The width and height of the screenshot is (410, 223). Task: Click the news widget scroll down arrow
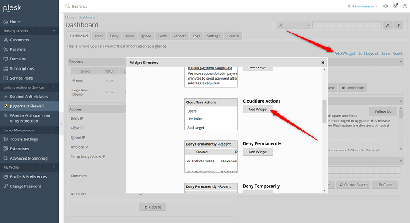pyautogui.click(x=401, y=149)
